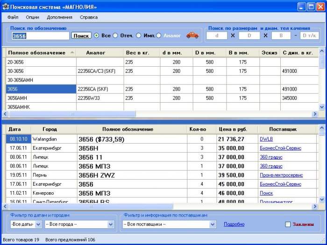Click the 22356W33 analog cell
The width and height of the screenshot is (327, 245).
click(x=100, y=98)
